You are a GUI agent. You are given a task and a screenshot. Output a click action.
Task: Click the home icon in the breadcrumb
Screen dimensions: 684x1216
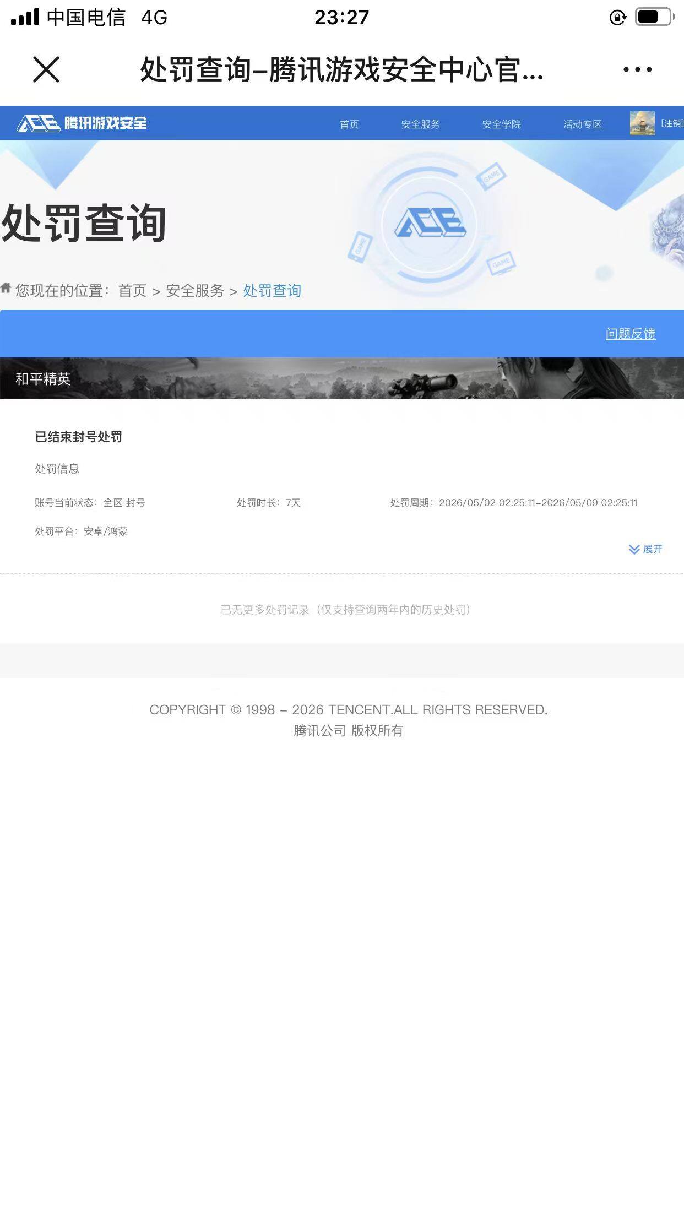point(6,287)
